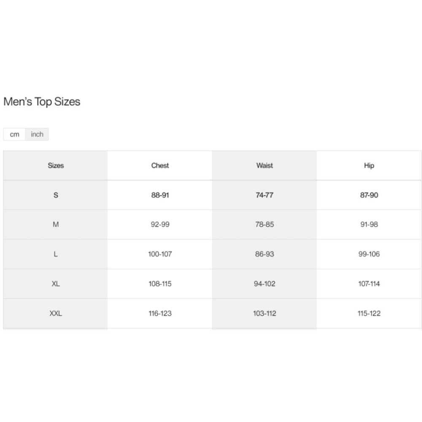Select the XXL size row label
This screenshot has width=422, height=422.
[x=56, y=314]
